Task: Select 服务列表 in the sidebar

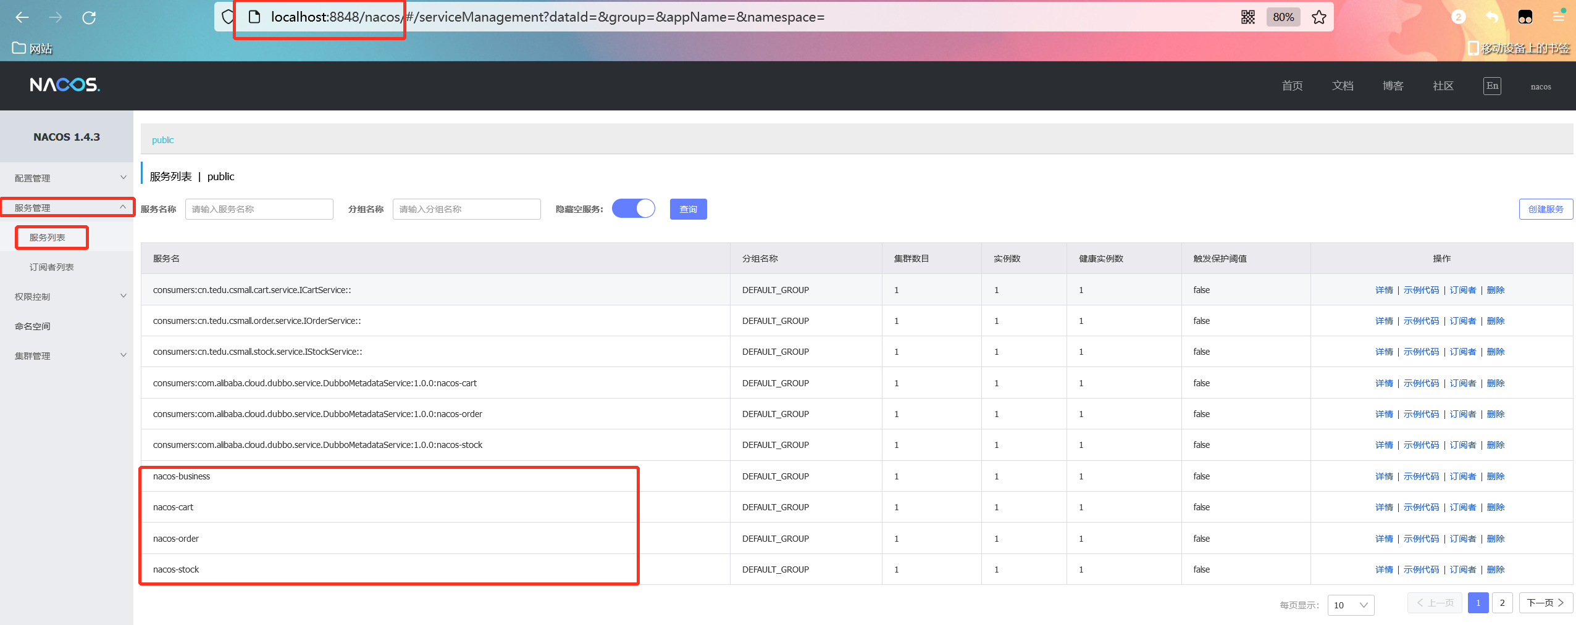Action: pyautogui.click(x=48, y=237)
